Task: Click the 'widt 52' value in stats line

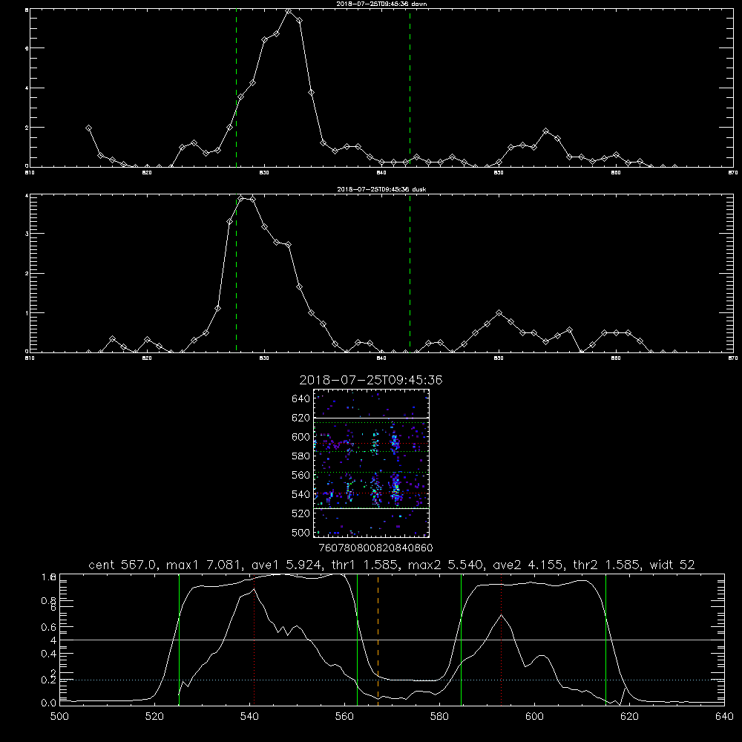Action: point(672,565)
